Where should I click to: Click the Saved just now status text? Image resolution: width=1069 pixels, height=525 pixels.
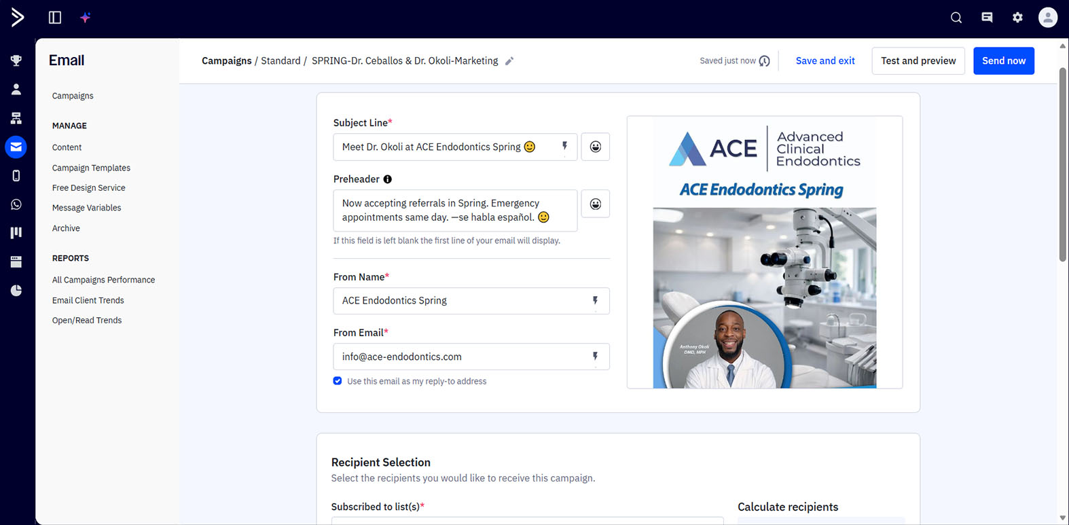[727, 61]
